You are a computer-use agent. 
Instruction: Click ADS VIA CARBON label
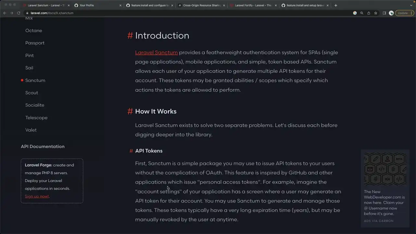379,221
